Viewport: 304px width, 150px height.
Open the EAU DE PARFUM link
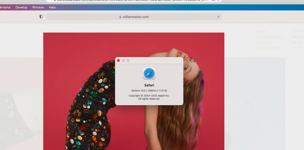click(x=268, y=37)
